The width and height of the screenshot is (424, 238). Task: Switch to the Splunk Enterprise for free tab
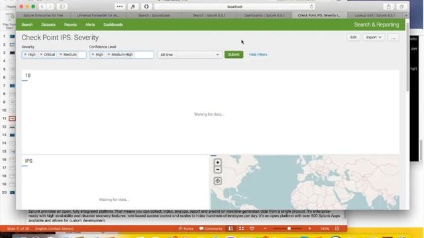point(43,15)
